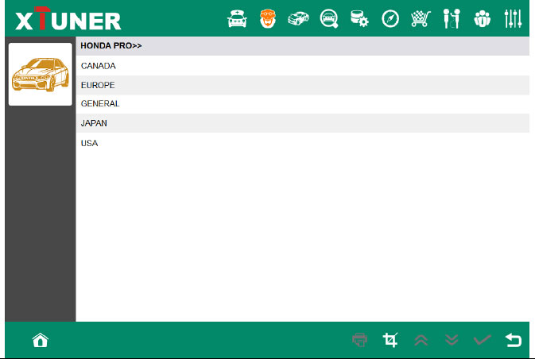Go back using return arrow icon
Viewport: 535px width, 359px height.
514,340
